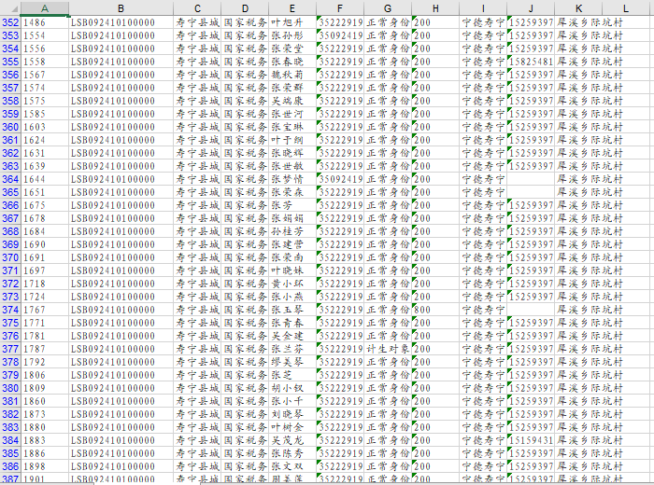Select row header 355
654x485 pixels.
pos(10,62)
